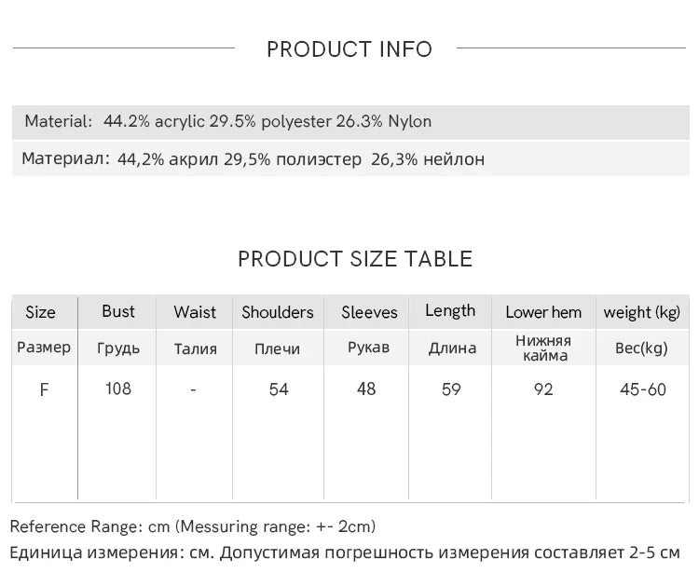Select the English material composition row

[x=228, y=122]
